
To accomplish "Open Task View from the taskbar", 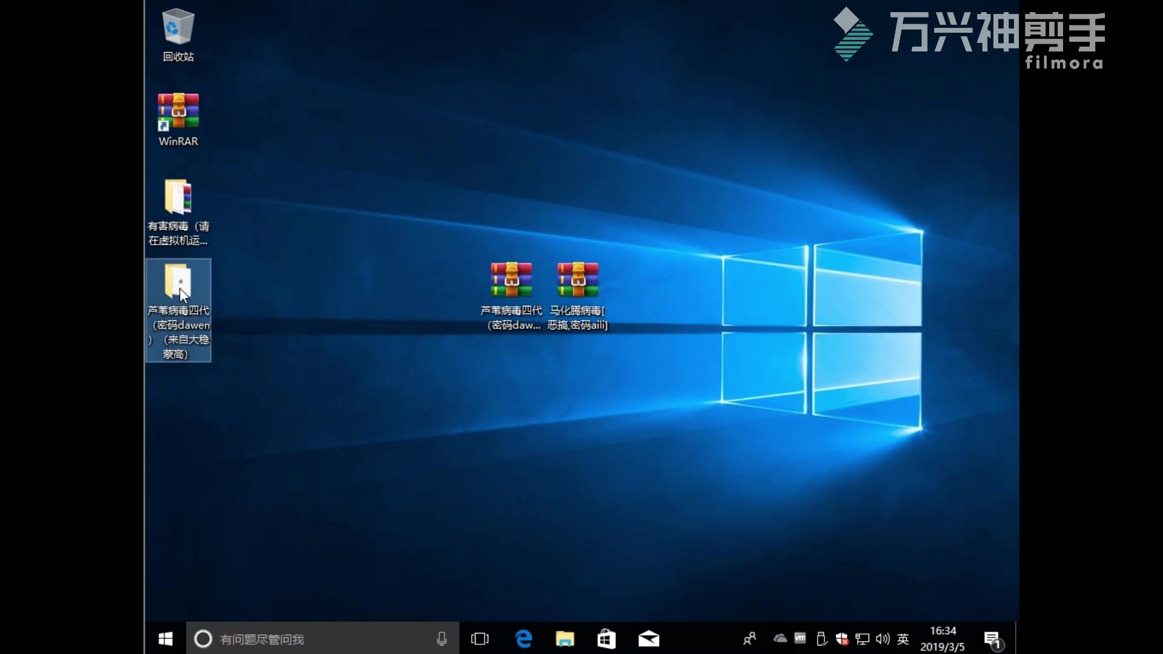I will click(x=480, y=639).
